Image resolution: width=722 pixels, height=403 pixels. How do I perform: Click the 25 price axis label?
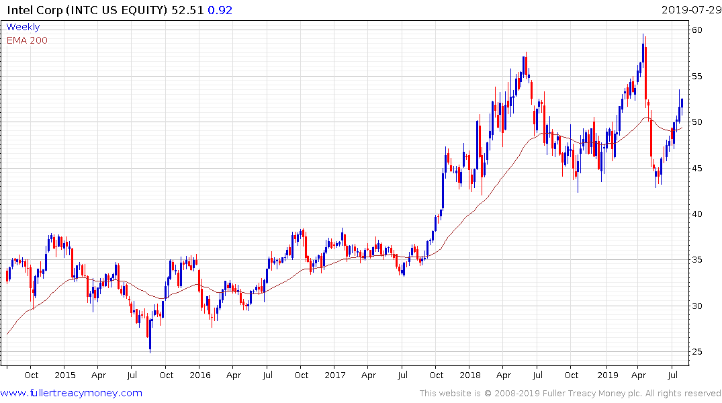coord(696,352)
